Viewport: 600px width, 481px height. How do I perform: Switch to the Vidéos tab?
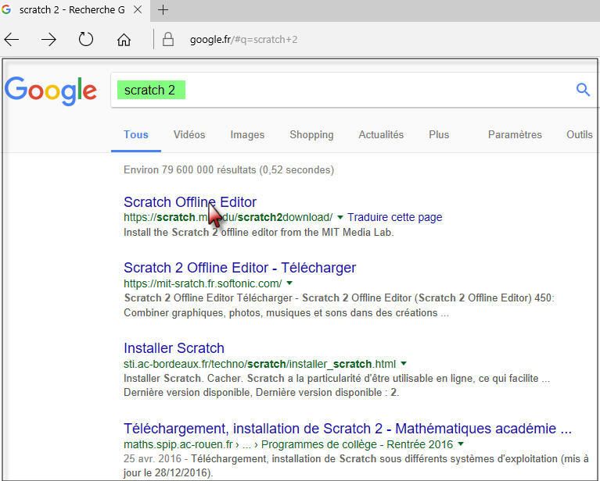click(x=189, y=135)
